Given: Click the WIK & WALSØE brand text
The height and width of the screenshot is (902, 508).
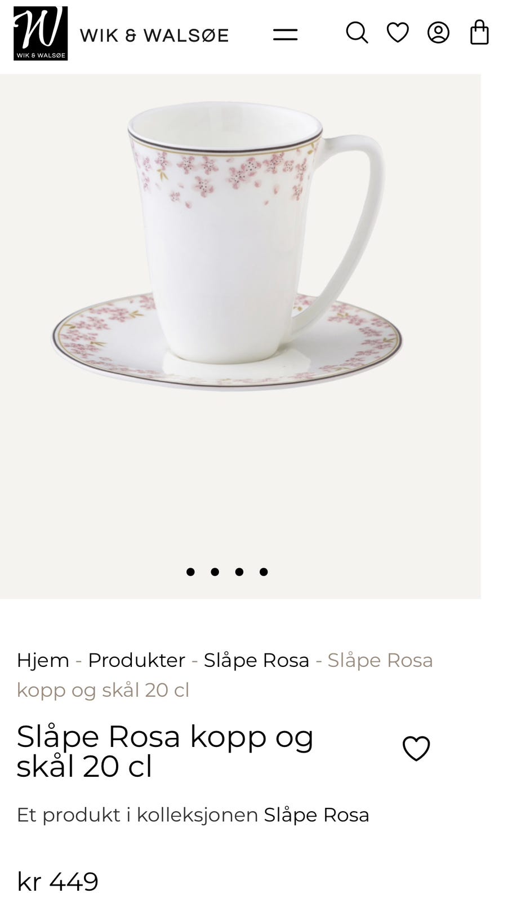Looking at the screenshot, I should pos(154,36).
